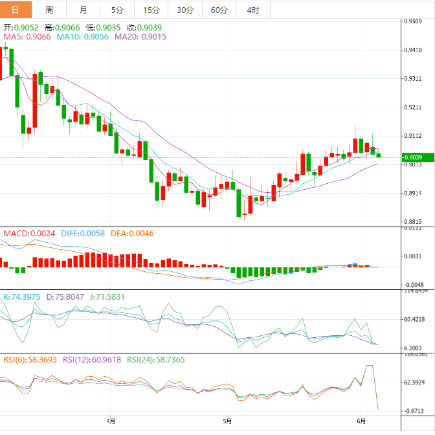Select the RSI(6) indicator label

pyautogui.click(x=30, y=360)
